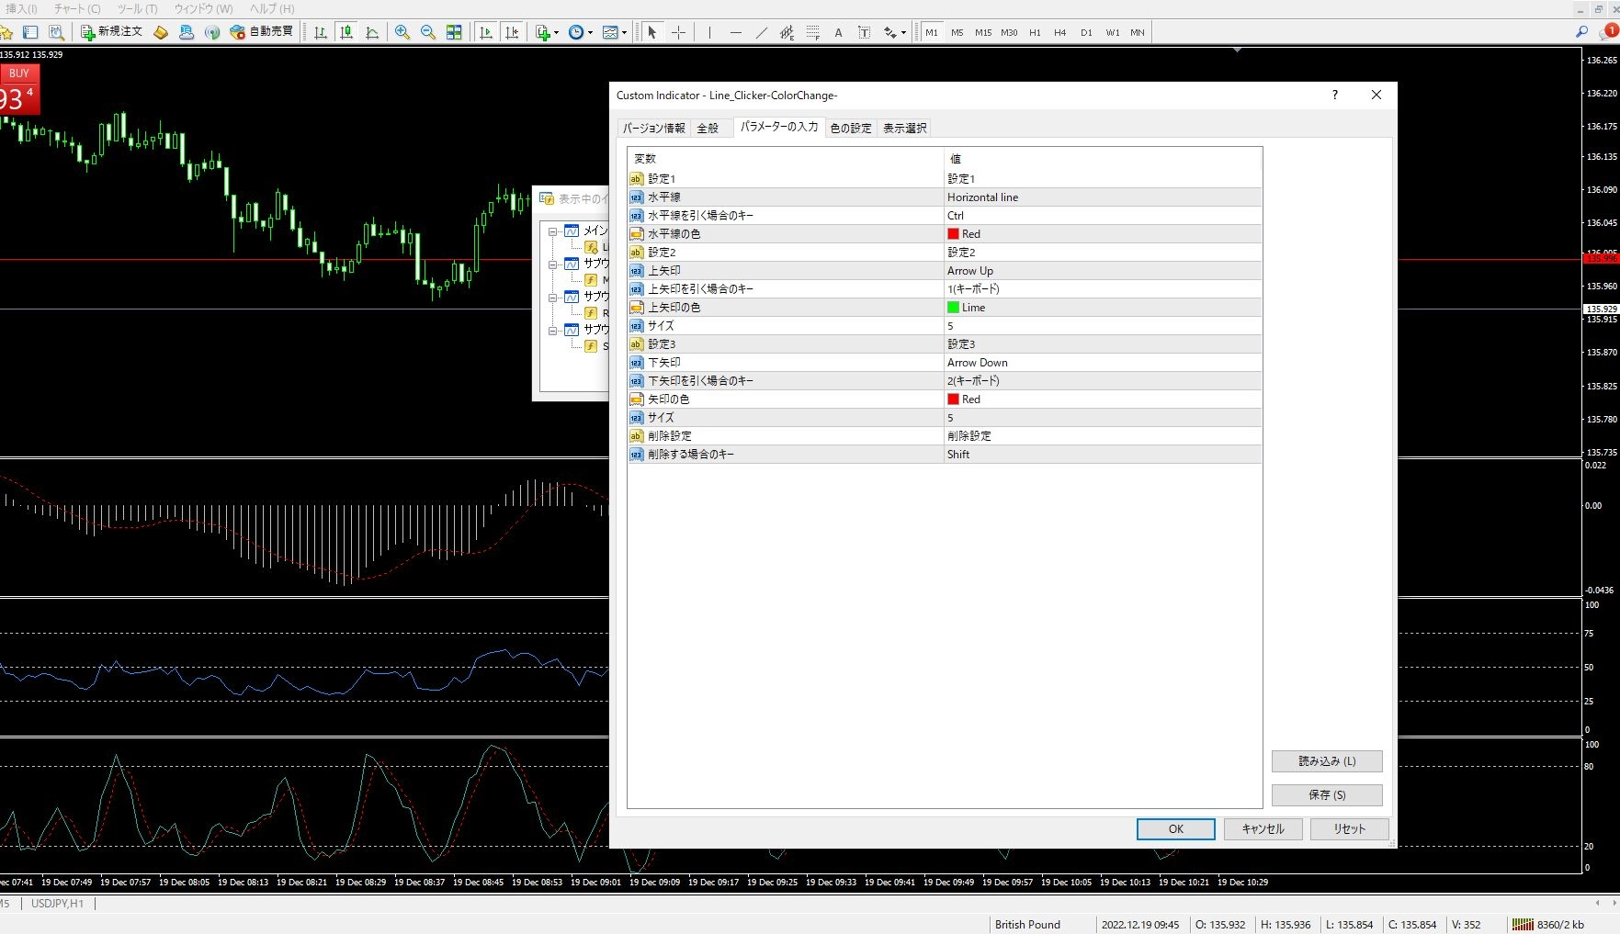Toggle the candlestick chart mode
1620x934 pixels.
click(x=346, y=32)
